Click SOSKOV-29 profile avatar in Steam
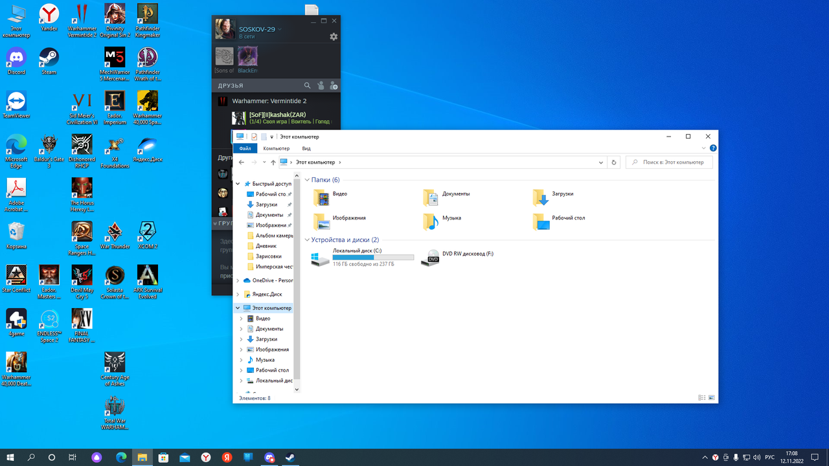The height and width of the screenshot is (466, 829). 225,29
